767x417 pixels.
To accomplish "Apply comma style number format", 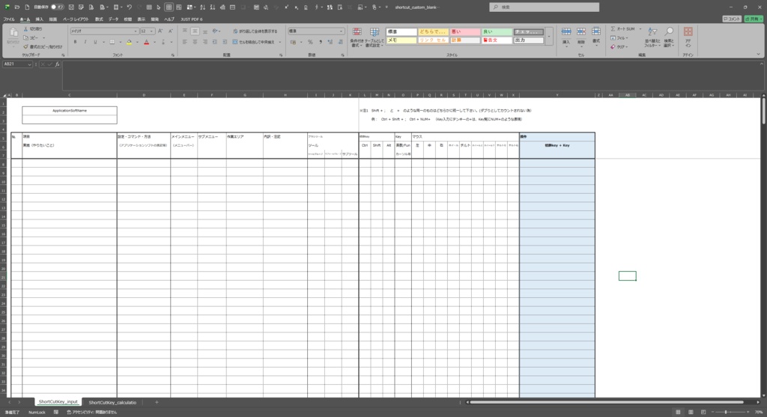I will [321, 42].
